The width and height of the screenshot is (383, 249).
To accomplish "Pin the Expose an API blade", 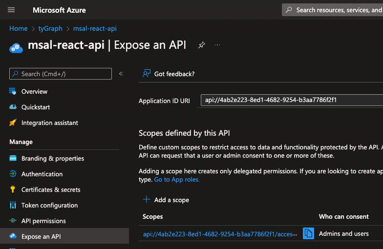I will 201,45.
